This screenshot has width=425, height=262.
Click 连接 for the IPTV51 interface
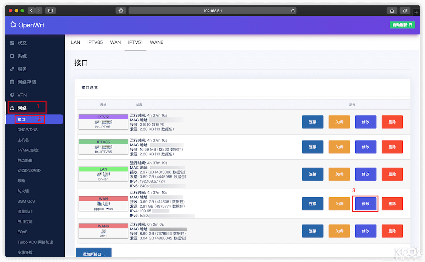(x=312, y=122)
